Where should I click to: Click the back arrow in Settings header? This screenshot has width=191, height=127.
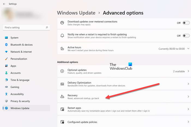point(4,4)
